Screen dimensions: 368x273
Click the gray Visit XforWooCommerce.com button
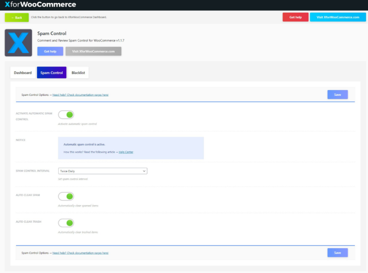pyautogui.click(x=93, y=51)
